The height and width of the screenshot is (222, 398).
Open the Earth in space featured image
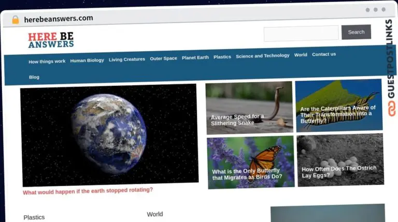109,136
